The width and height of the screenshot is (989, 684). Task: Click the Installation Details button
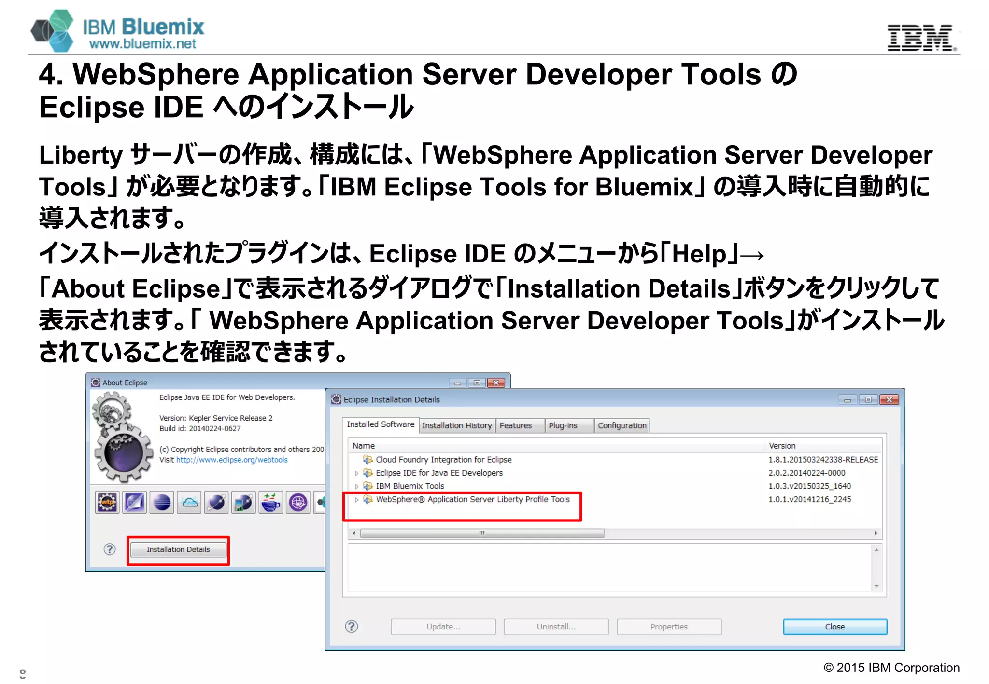coord(178,549)
